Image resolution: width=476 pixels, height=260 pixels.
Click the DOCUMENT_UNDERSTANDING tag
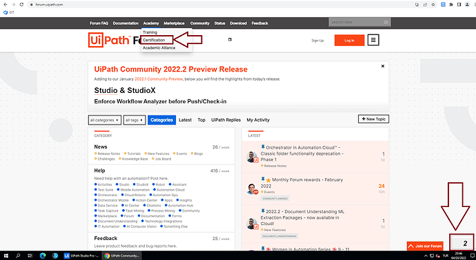click(279, 236)
